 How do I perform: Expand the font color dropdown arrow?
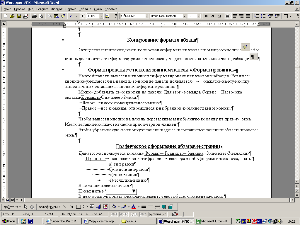pyautogui.click(x=139, y=207)
